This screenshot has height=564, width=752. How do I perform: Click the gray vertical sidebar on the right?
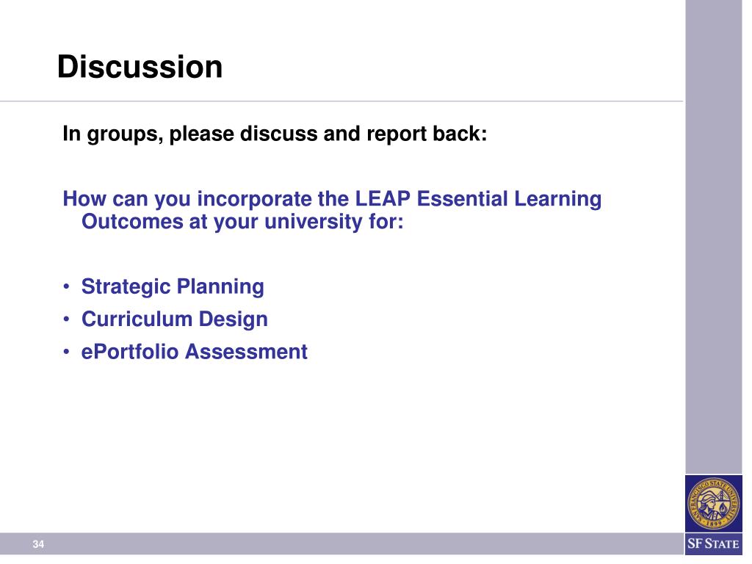coord(714,220)
